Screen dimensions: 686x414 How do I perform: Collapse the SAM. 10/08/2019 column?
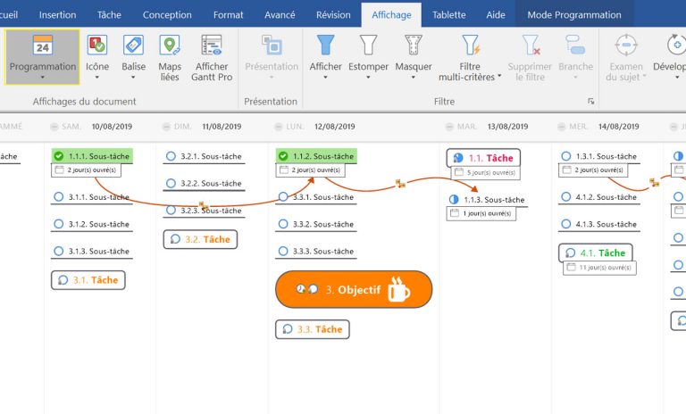55,127
